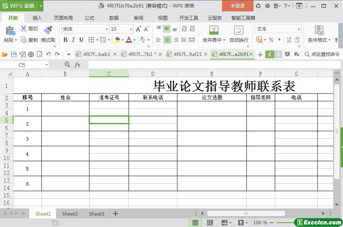Click the Save icon in quick toolbar

coord(14,54)
